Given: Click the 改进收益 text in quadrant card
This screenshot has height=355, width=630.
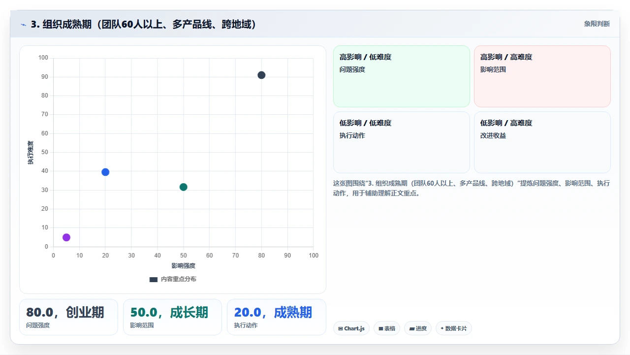Looking at the screenshot, I should click(493, 135).
